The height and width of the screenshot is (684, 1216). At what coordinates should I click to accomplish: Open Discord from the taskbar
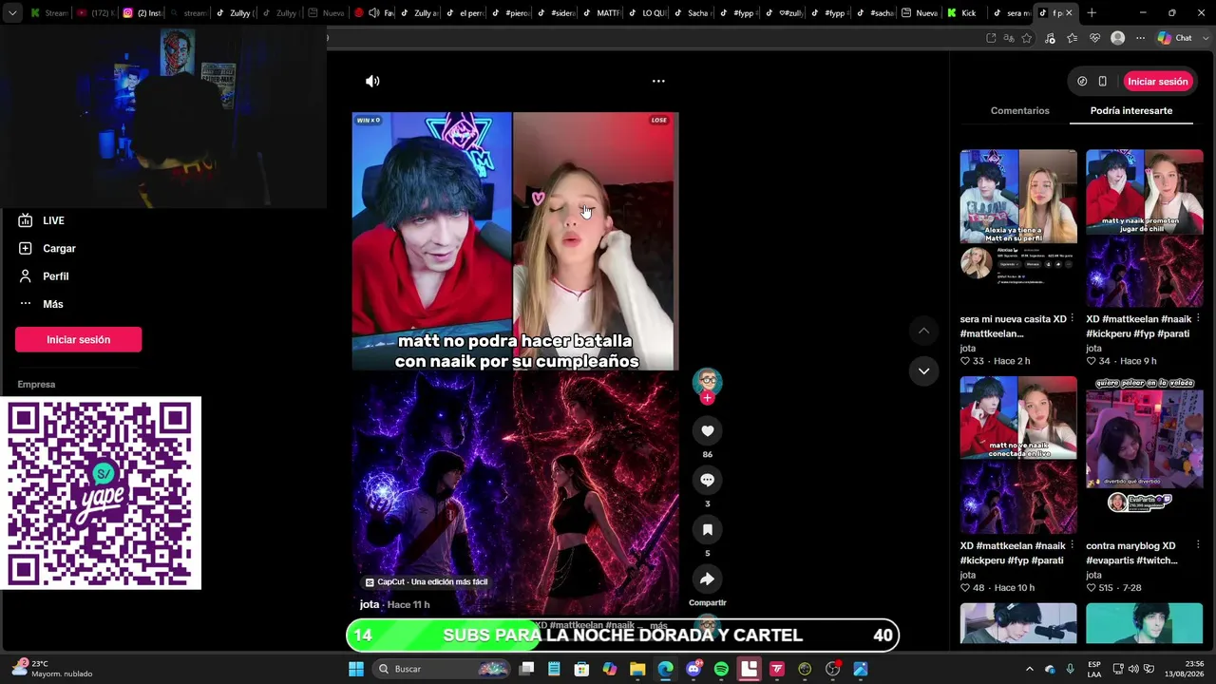[693, 669]
